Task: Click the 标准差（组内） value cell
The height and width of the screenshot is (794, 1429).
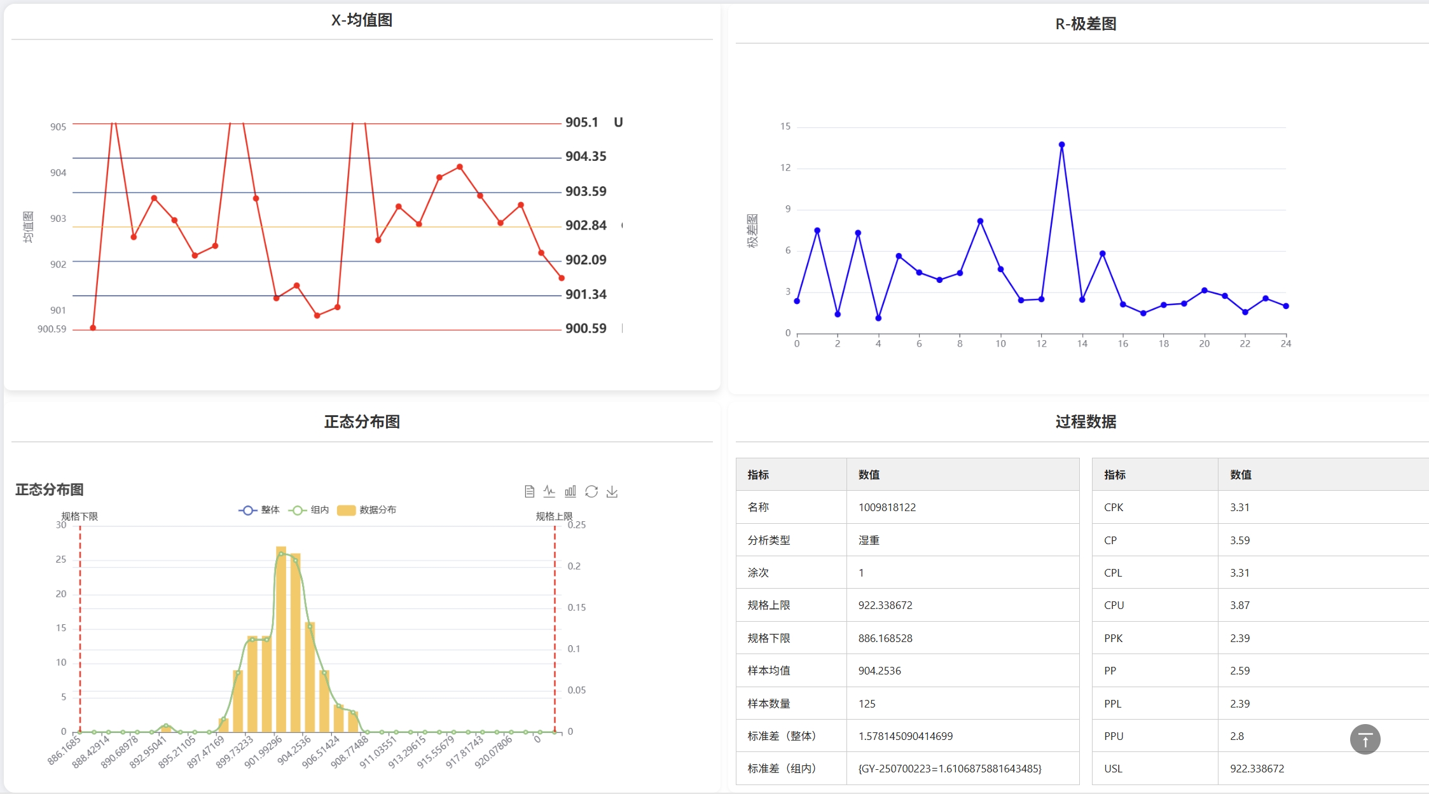Action: 949,769
